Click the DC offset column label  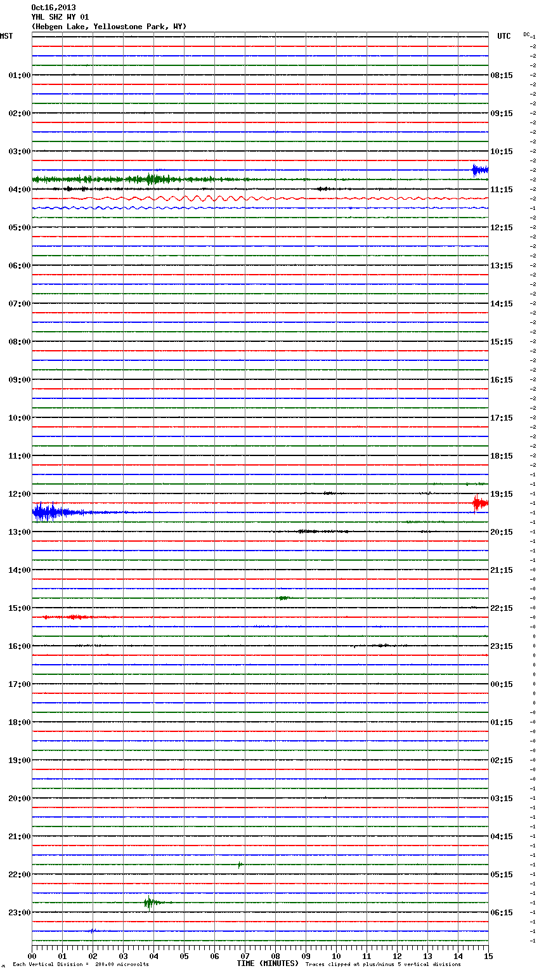click(x=527, y=34)
